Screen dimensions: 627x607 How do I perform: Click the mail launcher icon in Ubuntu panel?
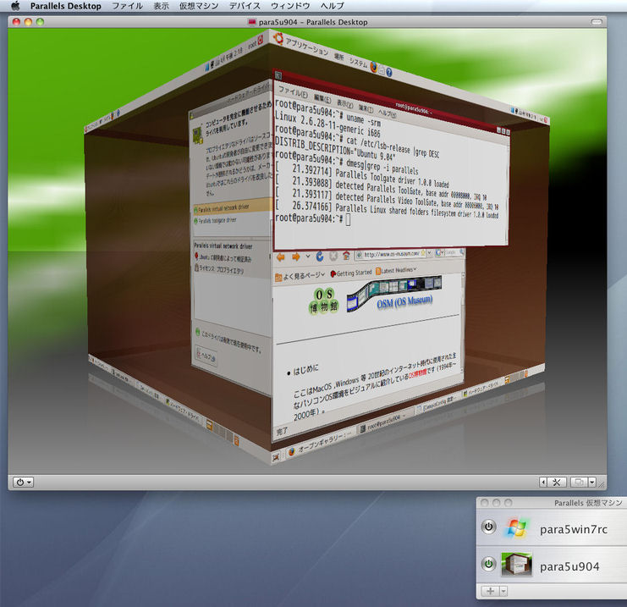point(382,69)
